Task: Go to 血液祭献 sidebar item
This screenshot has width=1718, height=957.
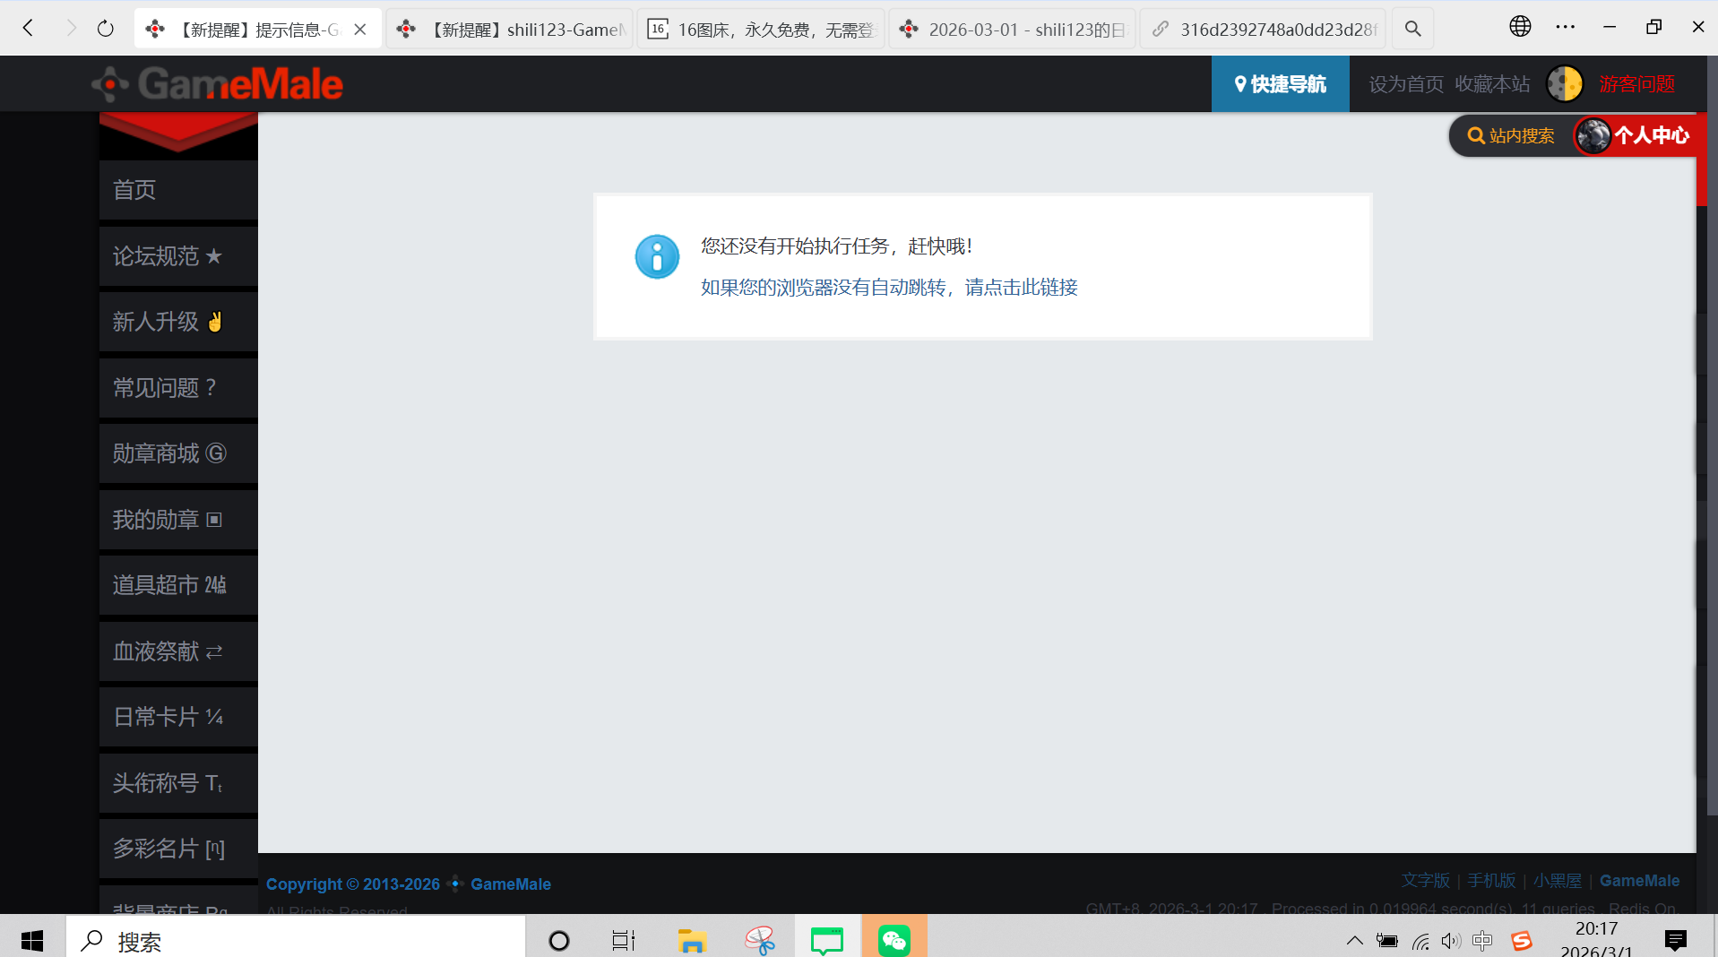Action: (168, 651)
